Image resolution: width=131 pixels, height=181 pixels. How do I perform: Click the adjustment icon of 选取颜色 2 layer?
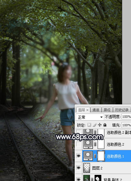coord(88,144)
